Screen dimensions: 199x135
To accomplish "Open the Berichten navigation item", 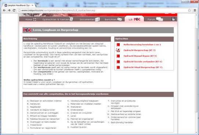I will coord(111,19).
